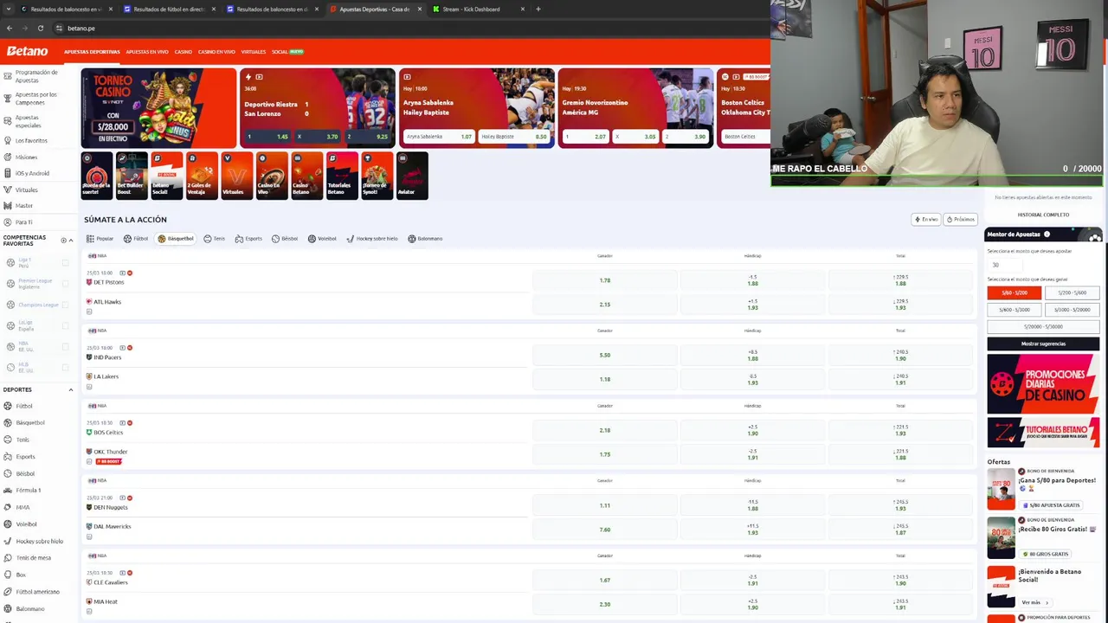
Task: Toggle Champions League favorite checkbox
Action: [x=66, y=305]
